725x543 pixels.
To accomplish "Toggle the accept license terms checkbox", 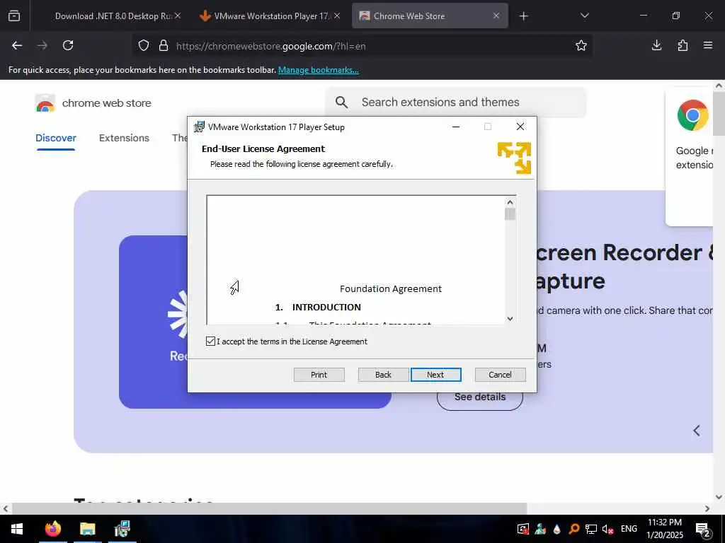I will 210,341.
